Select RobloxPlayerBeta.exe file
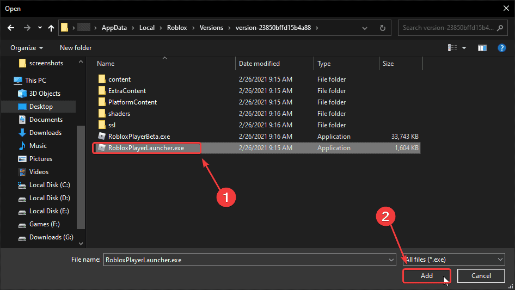 point(139,137)
